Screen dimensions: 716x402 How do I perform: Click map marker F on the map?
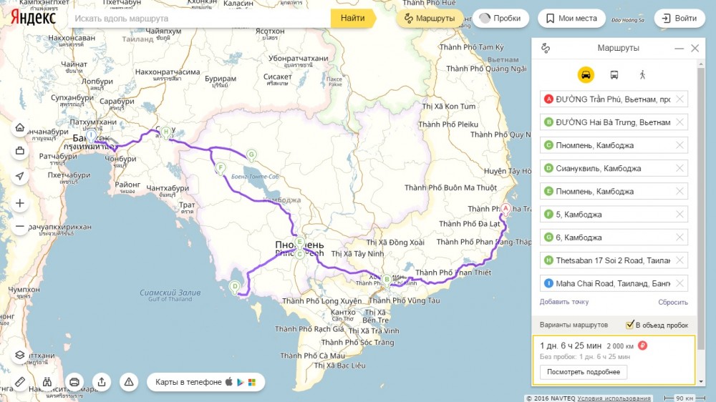click(221, 167)
